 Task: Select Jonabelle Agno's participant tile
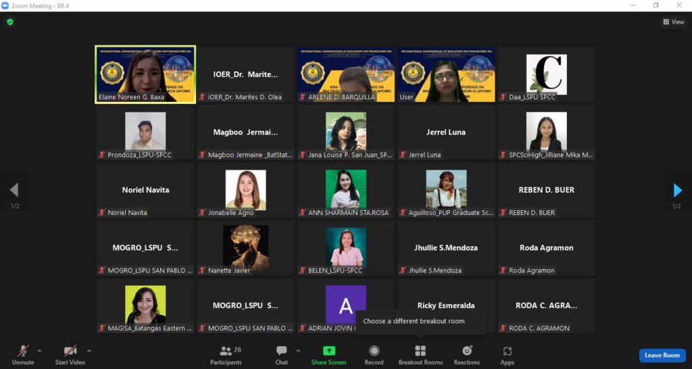point(245,190)
